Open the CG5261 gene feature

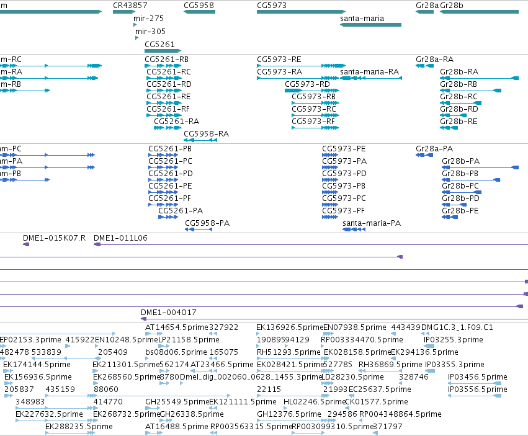pyautogui.click(x=163, y=51)
